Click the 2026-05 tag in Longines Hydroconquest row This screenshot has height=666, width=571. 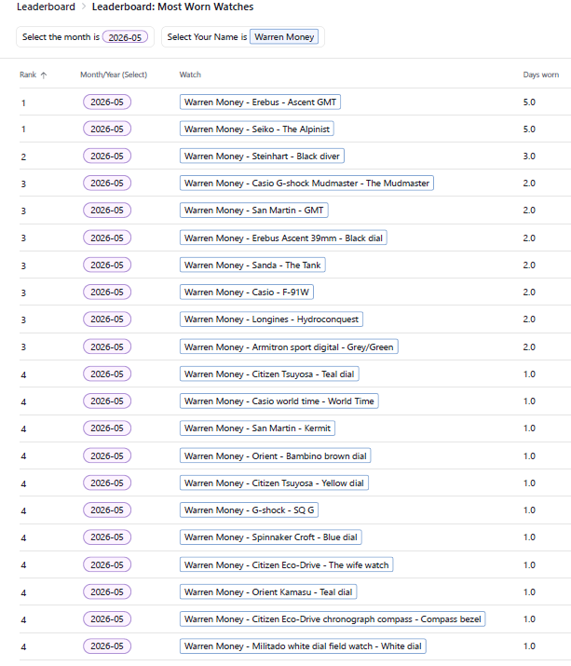pos(107,319)
